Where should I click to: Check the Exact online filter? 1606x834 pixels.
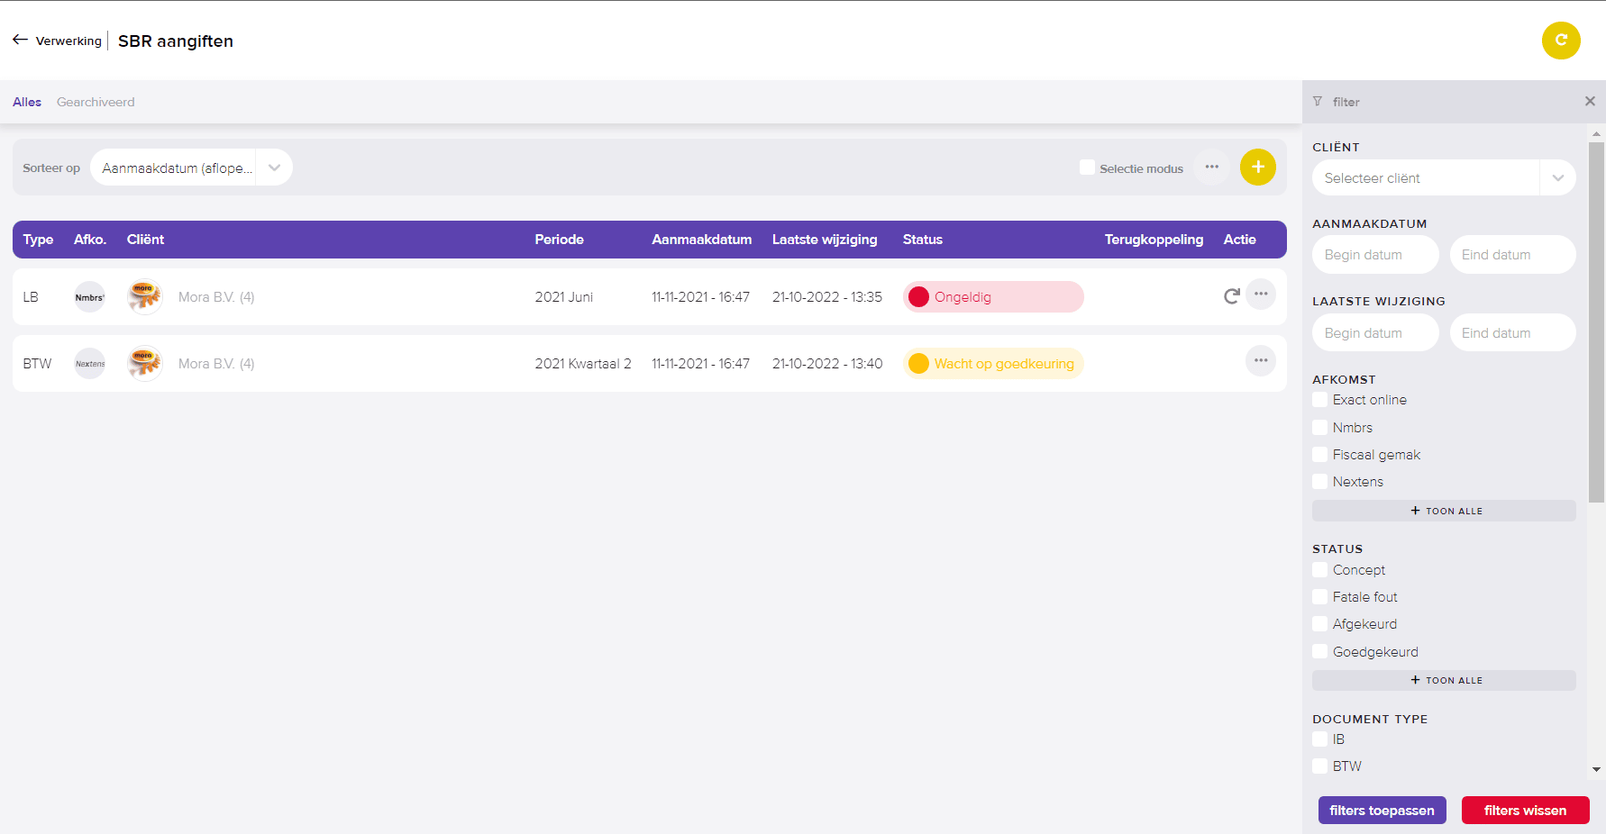coord(1320,400)
